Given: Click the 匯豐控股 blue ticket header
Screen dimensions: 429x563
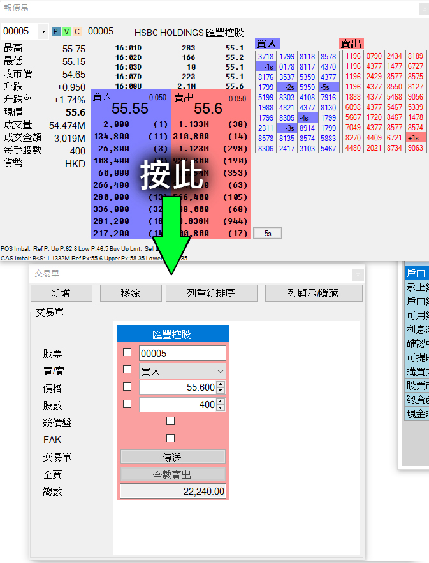Looking at the screenshot, I should (x=173, y=334).
